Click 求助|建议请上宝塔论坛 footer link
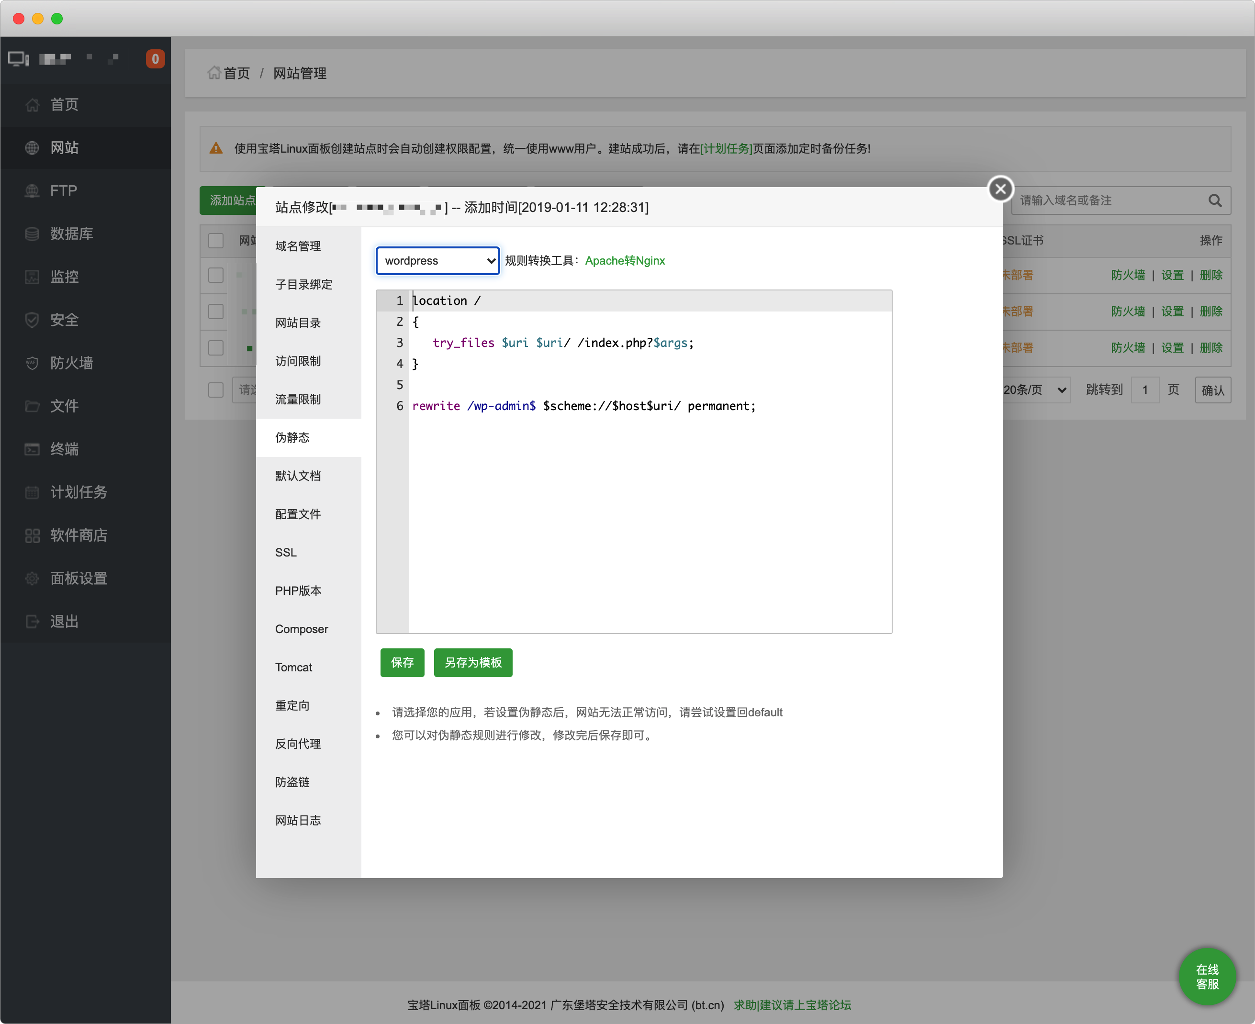Viewport: 1255px width, 1024px height. pyautogui.click(x=793, y=1005)
